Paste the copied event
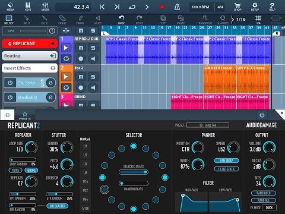 (x=180, y=20)
